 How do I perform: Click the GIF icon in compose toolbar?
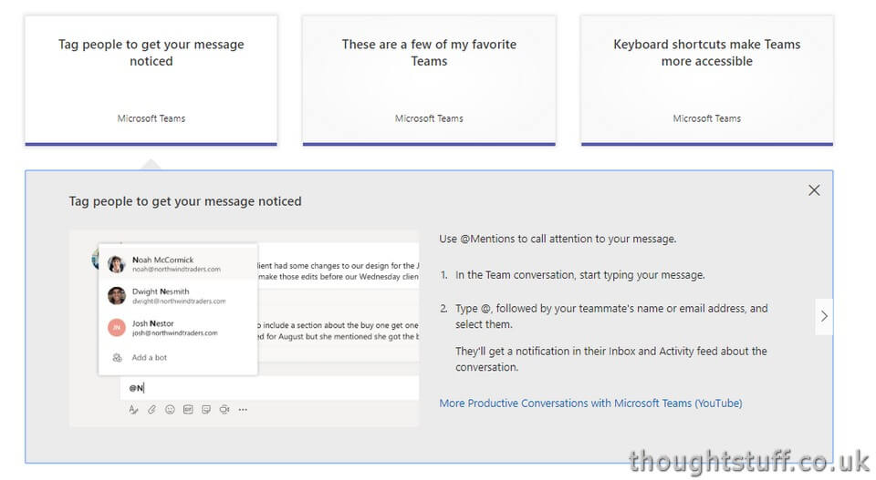[188, 410]
